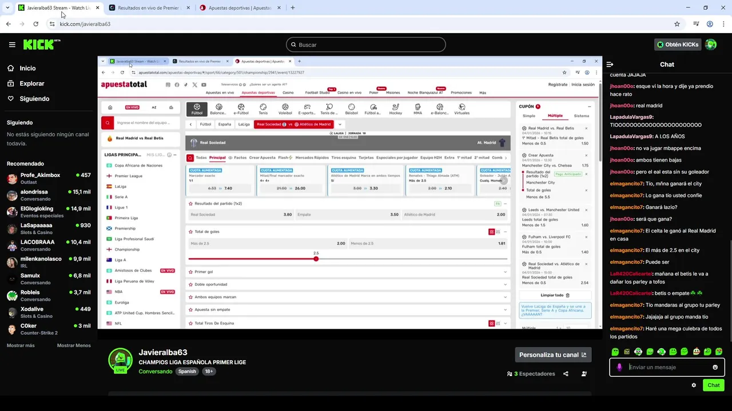Click the Buscar search field
The width and height of the screenshot is (732, 411).
pos(366,45)
